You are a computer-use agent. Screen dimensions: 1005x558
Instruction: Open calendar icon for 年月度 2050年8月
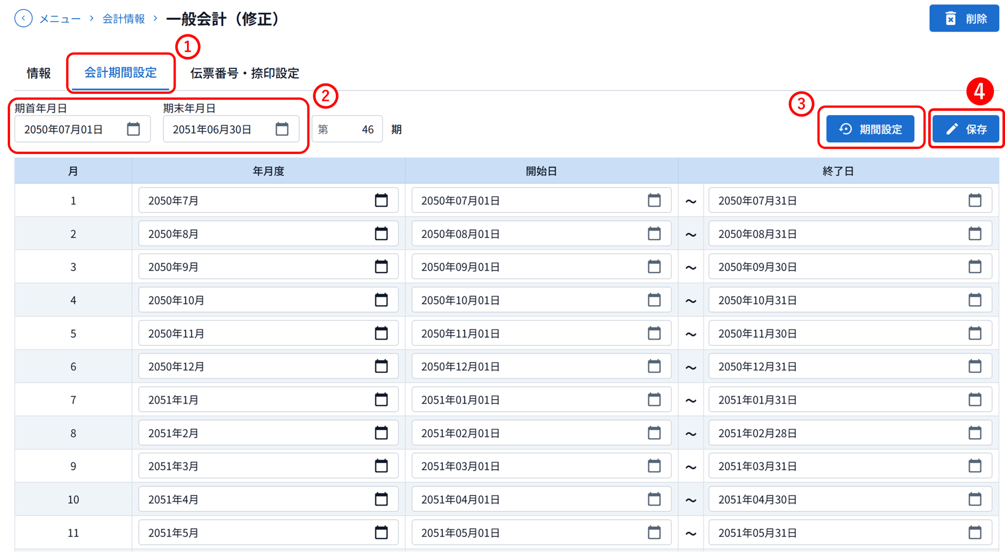381,233
